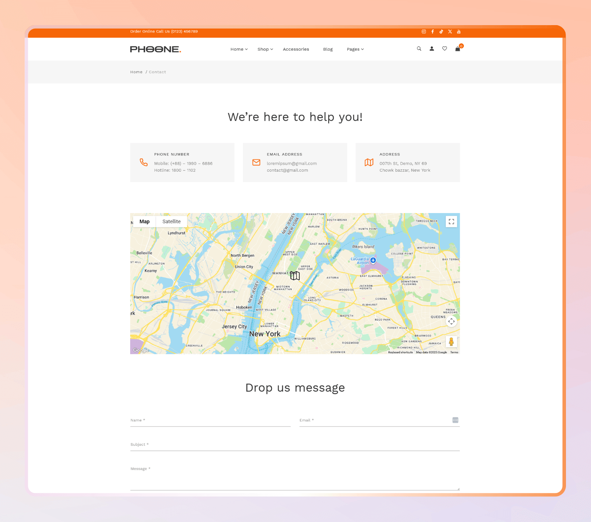Open the Instagram social link
The height and width of the screenshot is (522, 591).
[424, 32]
